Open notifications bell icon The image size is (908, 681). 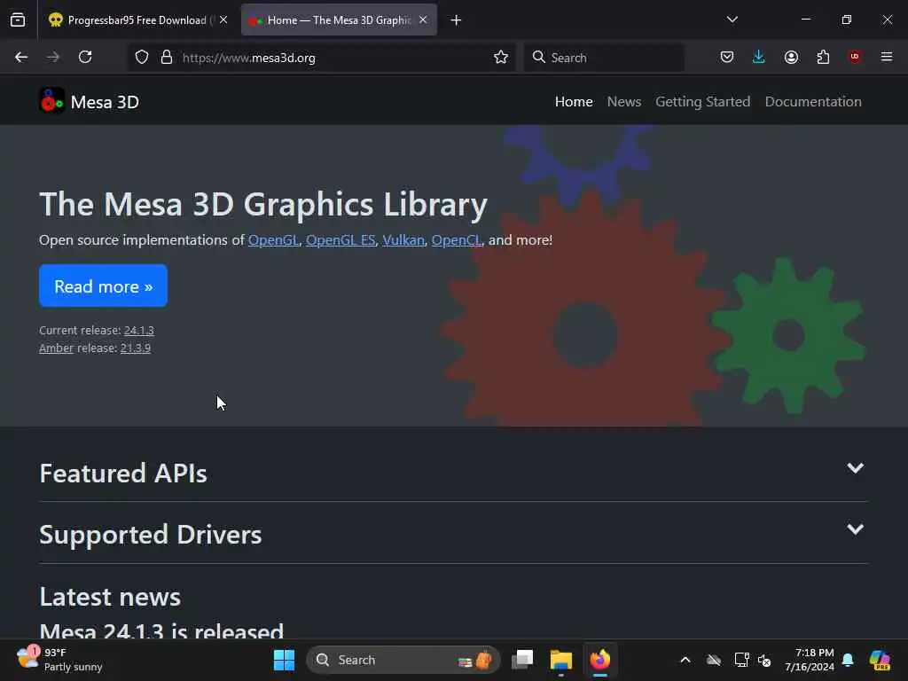[x=848, y=660]
